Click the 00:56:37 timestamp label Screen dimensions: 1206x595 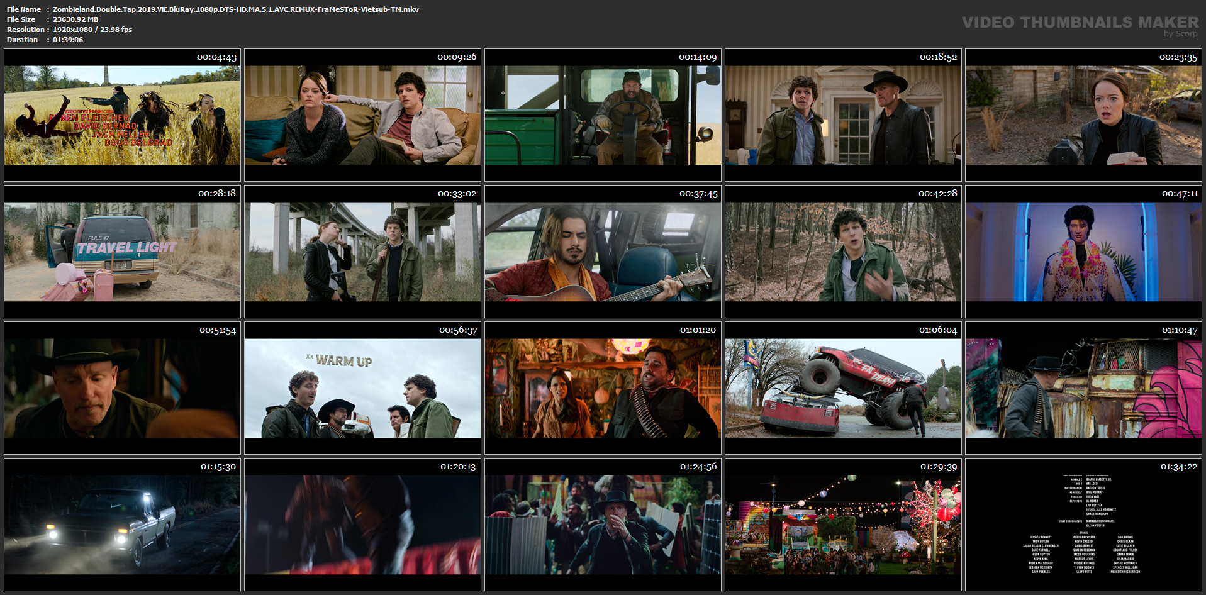458,330
